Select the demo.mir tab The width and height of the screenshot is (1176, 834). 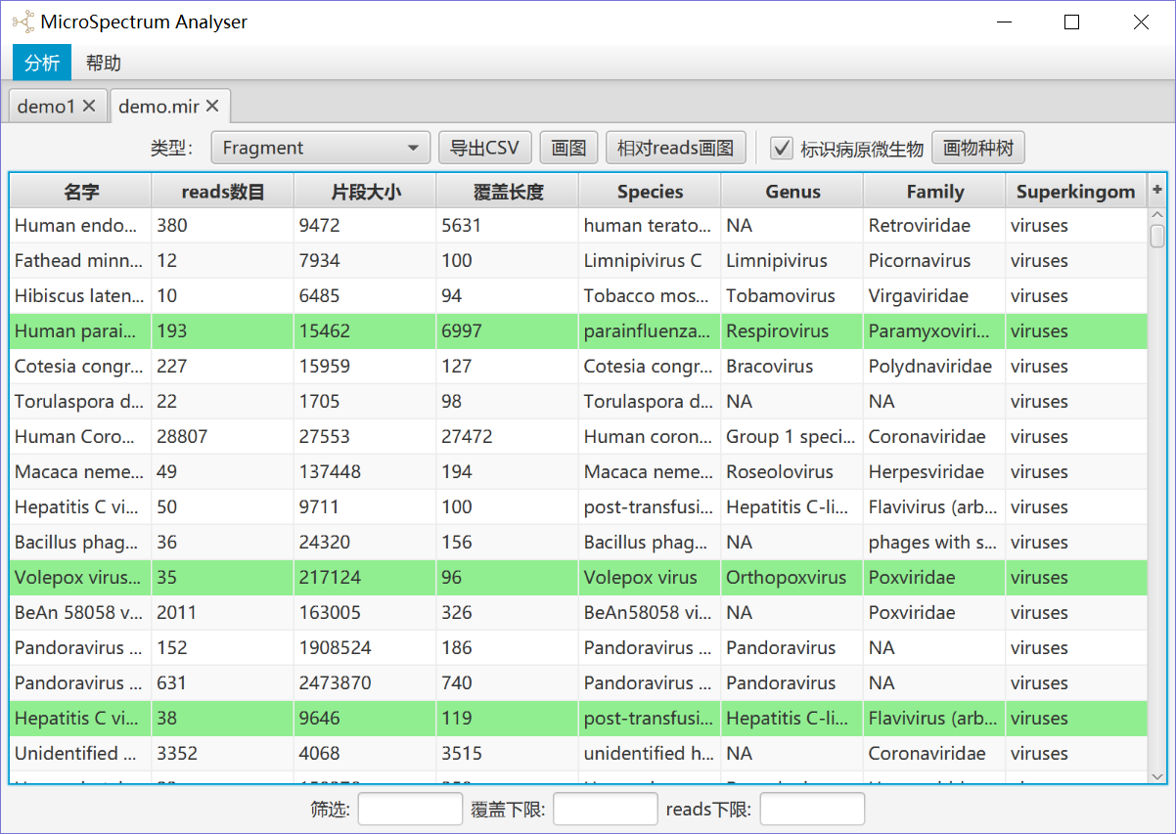[169, 107]
